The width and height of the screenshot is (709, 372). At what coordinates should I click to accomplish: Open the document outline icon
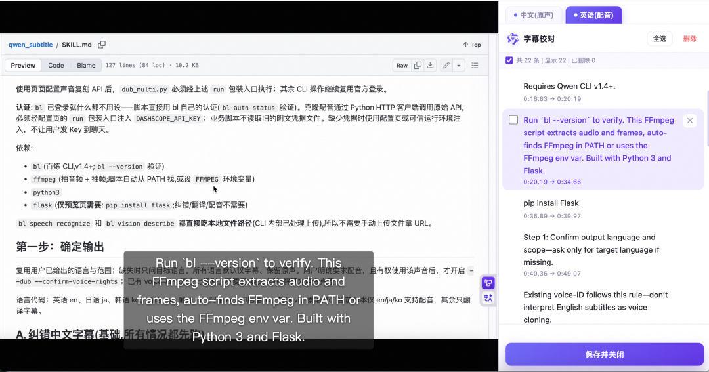click(475, 65)
